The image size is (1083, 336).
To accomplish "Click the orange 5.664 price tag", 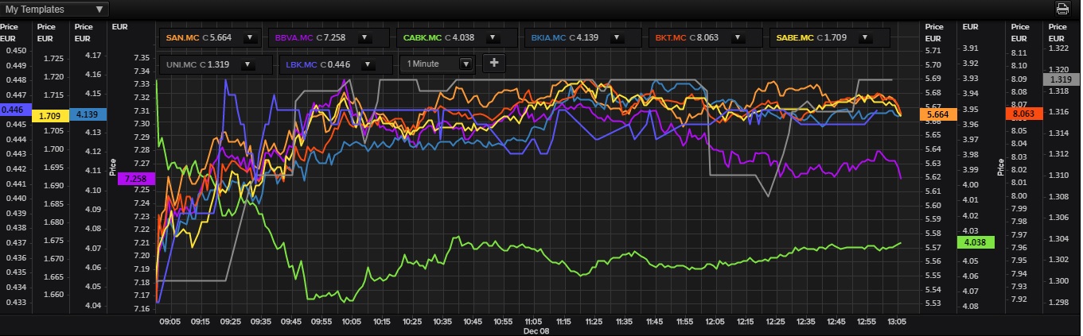I will click(x=937, y=114).
